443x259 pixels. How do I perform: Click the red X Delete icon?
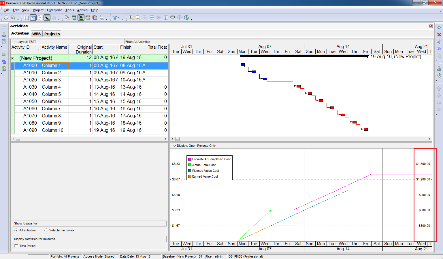click(439, 35)
